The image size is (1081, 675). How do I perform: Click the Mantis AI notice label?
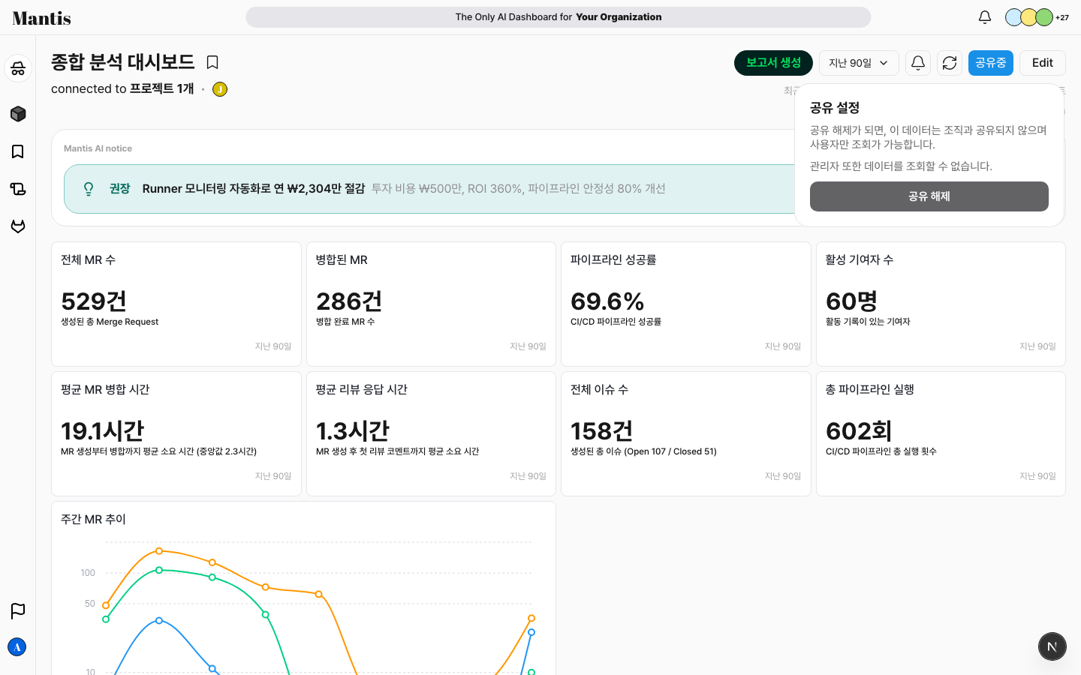point(98,148)
